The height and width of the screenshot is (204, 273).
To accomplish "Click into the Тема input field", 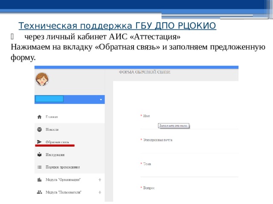I will pyautogui.click(x=189, y=173).
